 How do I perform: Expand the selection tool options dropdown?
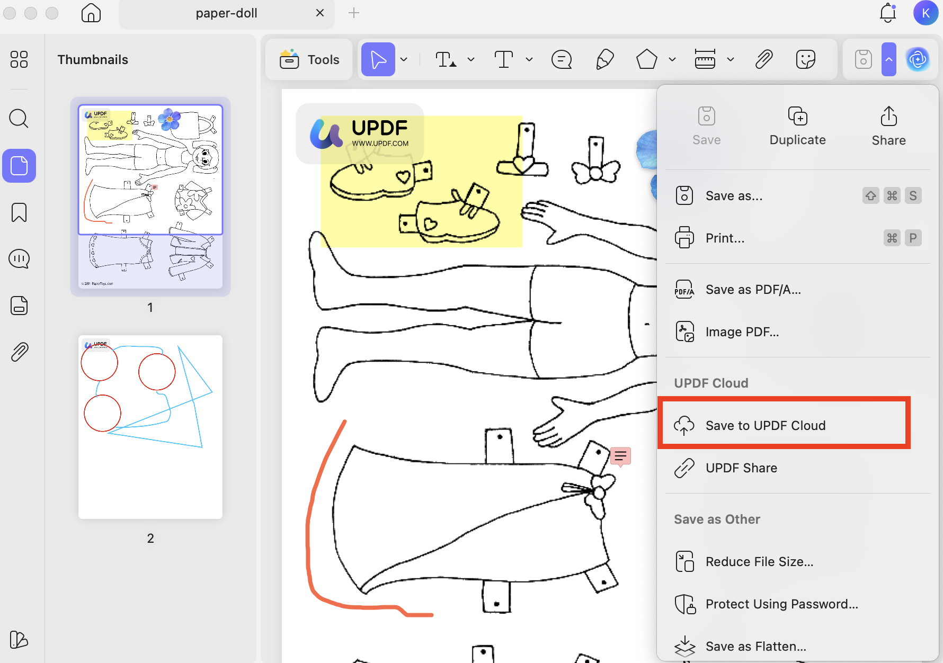click(404, 59)
